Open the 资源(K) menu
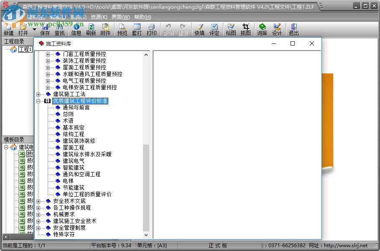Viewport: 380px width, 251px height. (x=99, y=17)
